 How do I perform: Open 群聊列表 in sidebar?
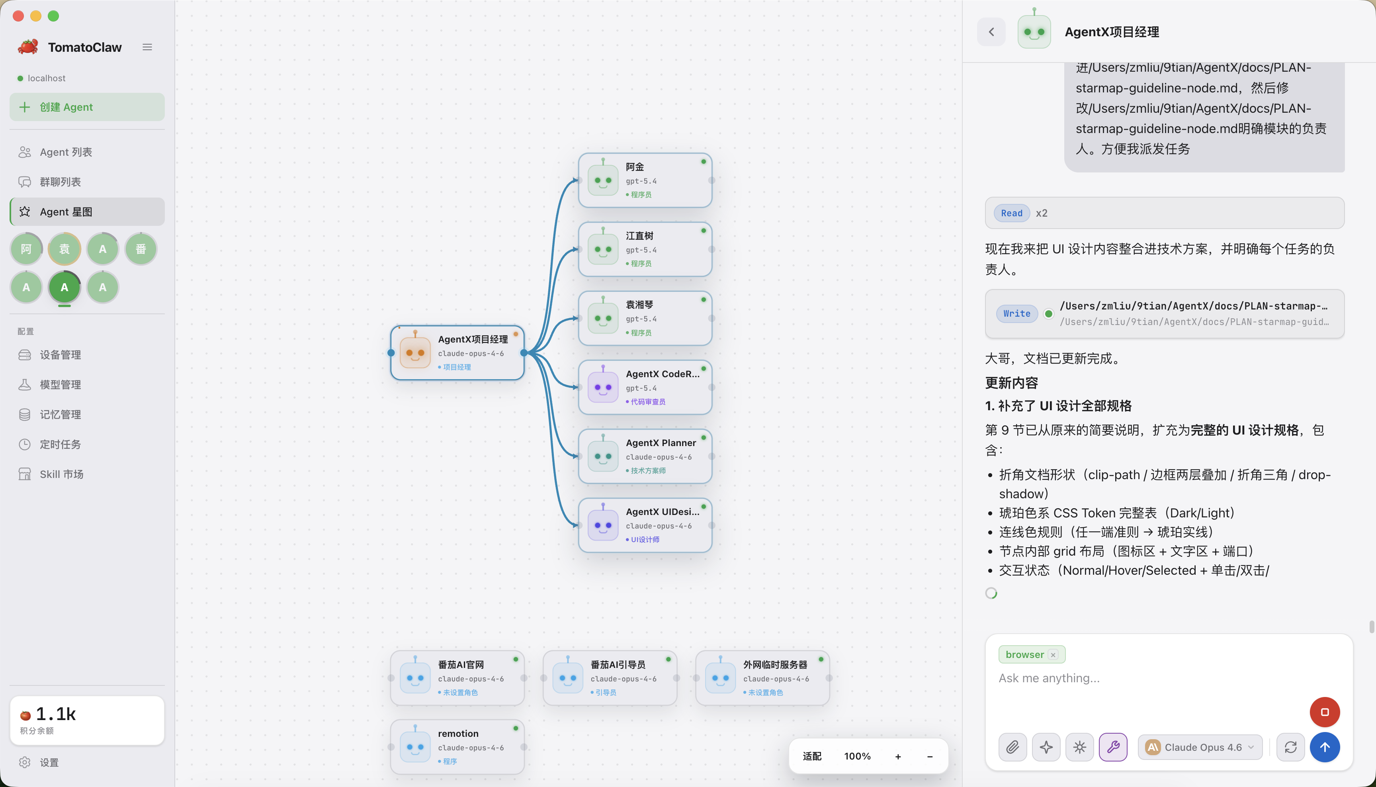61,182
